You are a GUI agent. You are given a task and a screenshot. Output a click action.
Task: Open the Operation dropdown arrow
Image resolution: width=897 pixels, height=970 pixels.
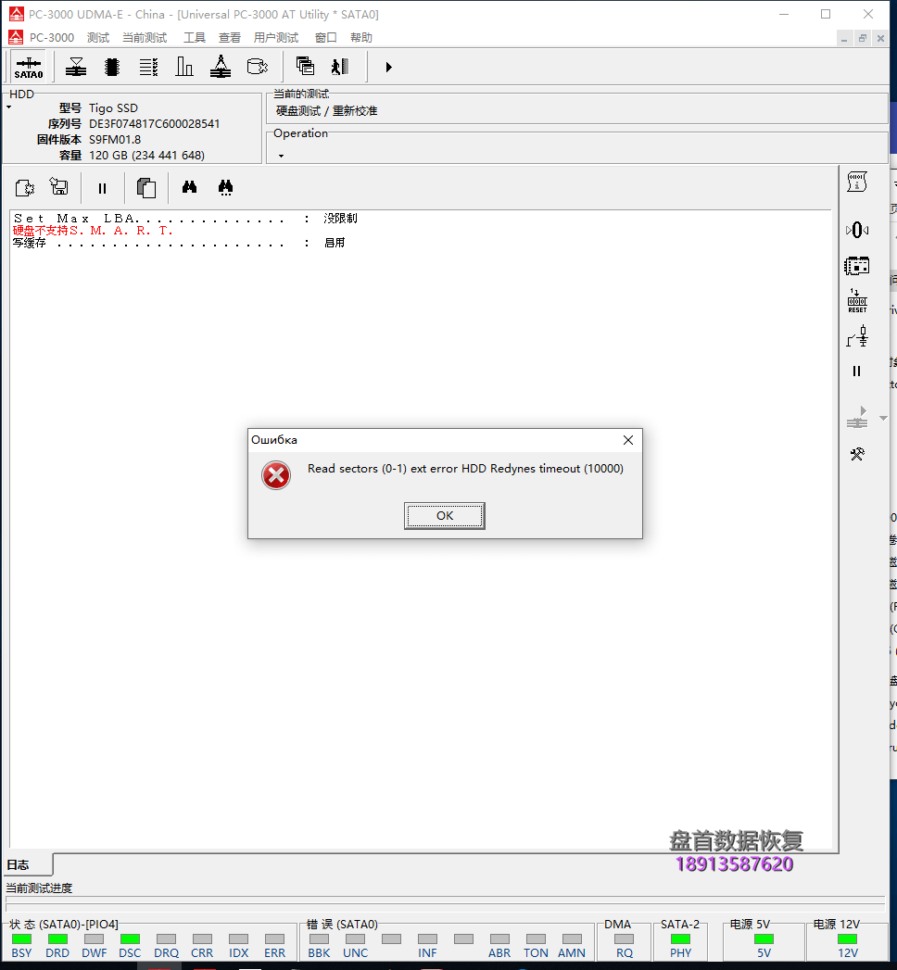(281, 156)
